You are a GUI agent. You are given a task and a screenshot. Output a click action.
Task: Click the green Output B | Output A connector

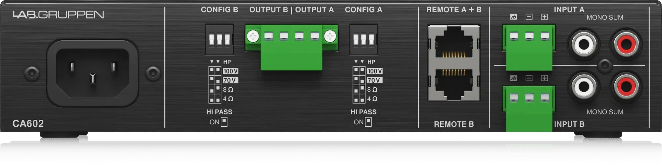click(x=292, y=47)
